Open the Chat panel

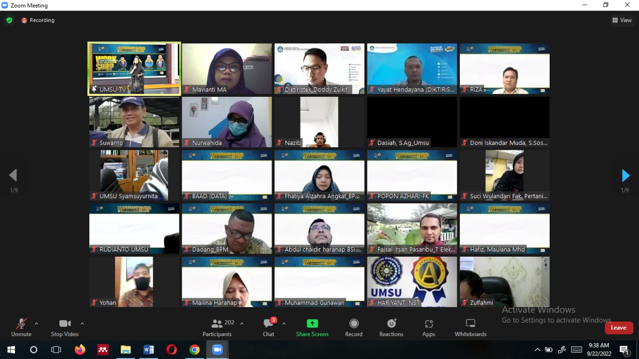click(x=269, y=328)
